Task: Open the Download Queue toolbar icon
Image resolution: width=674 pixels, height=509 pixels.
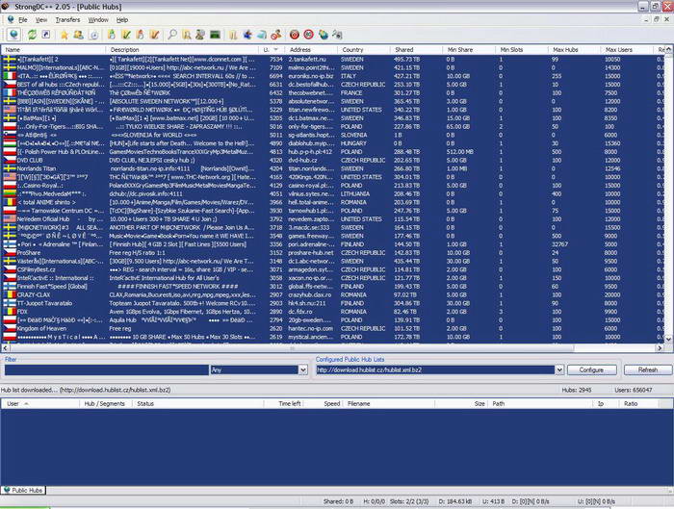Action: coord(112,35)
